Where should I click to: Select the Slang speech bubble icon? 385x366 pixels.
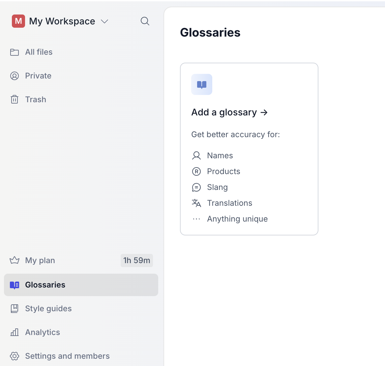(196, 187)
